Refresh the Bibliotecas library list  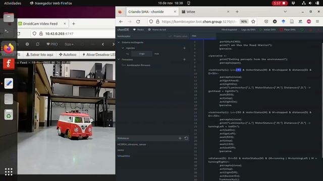(x=186, y=138)
